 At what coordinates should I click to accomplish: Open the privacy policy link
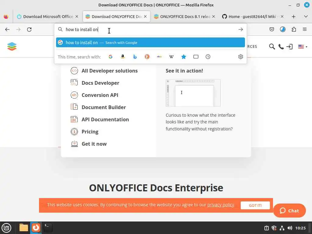[221, 205]
